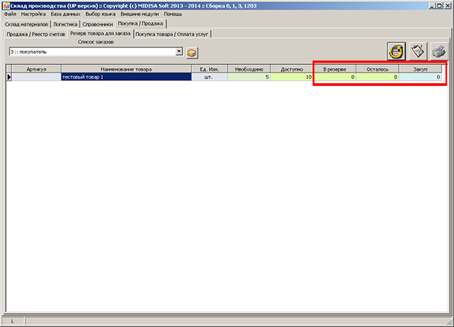
Task: Open the База данных menu
Action: click(66, 14)
